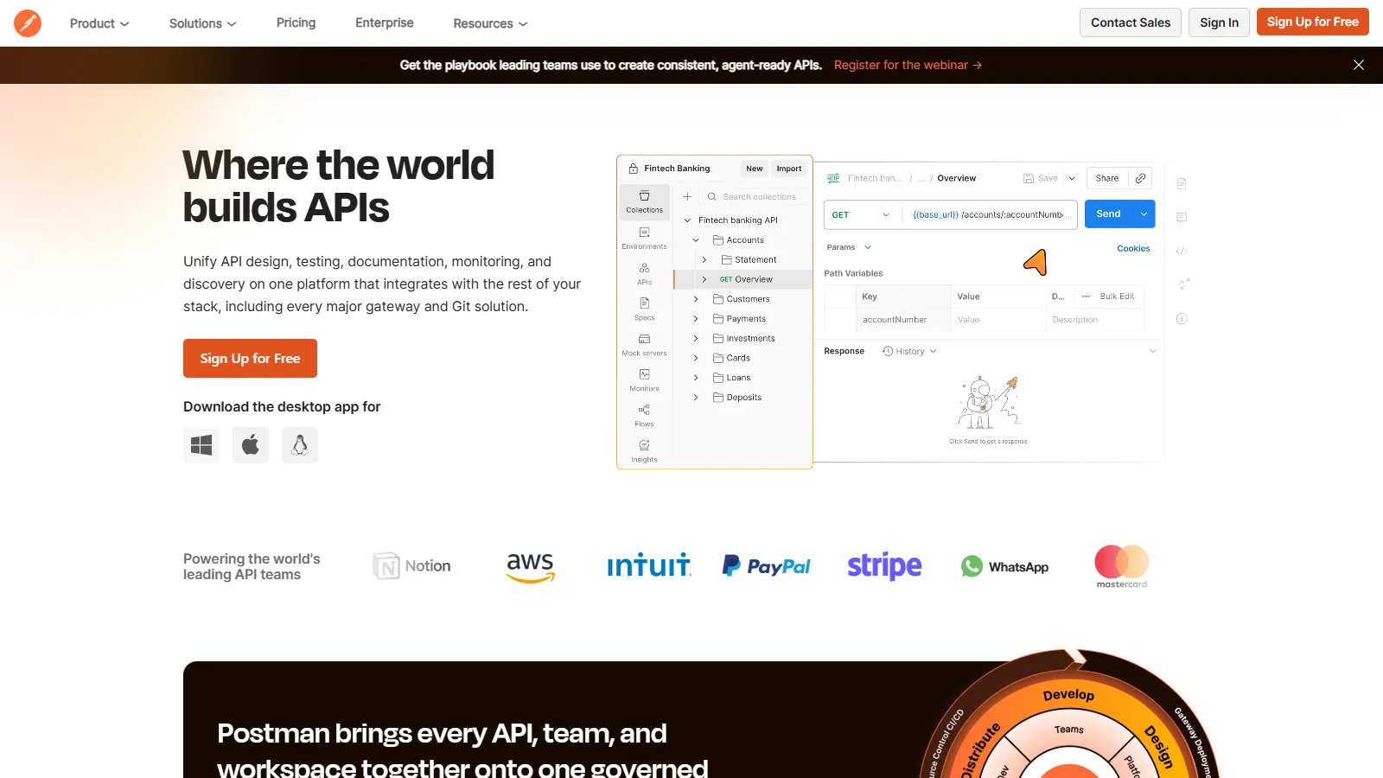The height and width of the screenshot is (778, 1383).
Task: Click the Postman logo in the header
Action: [28, 23]
